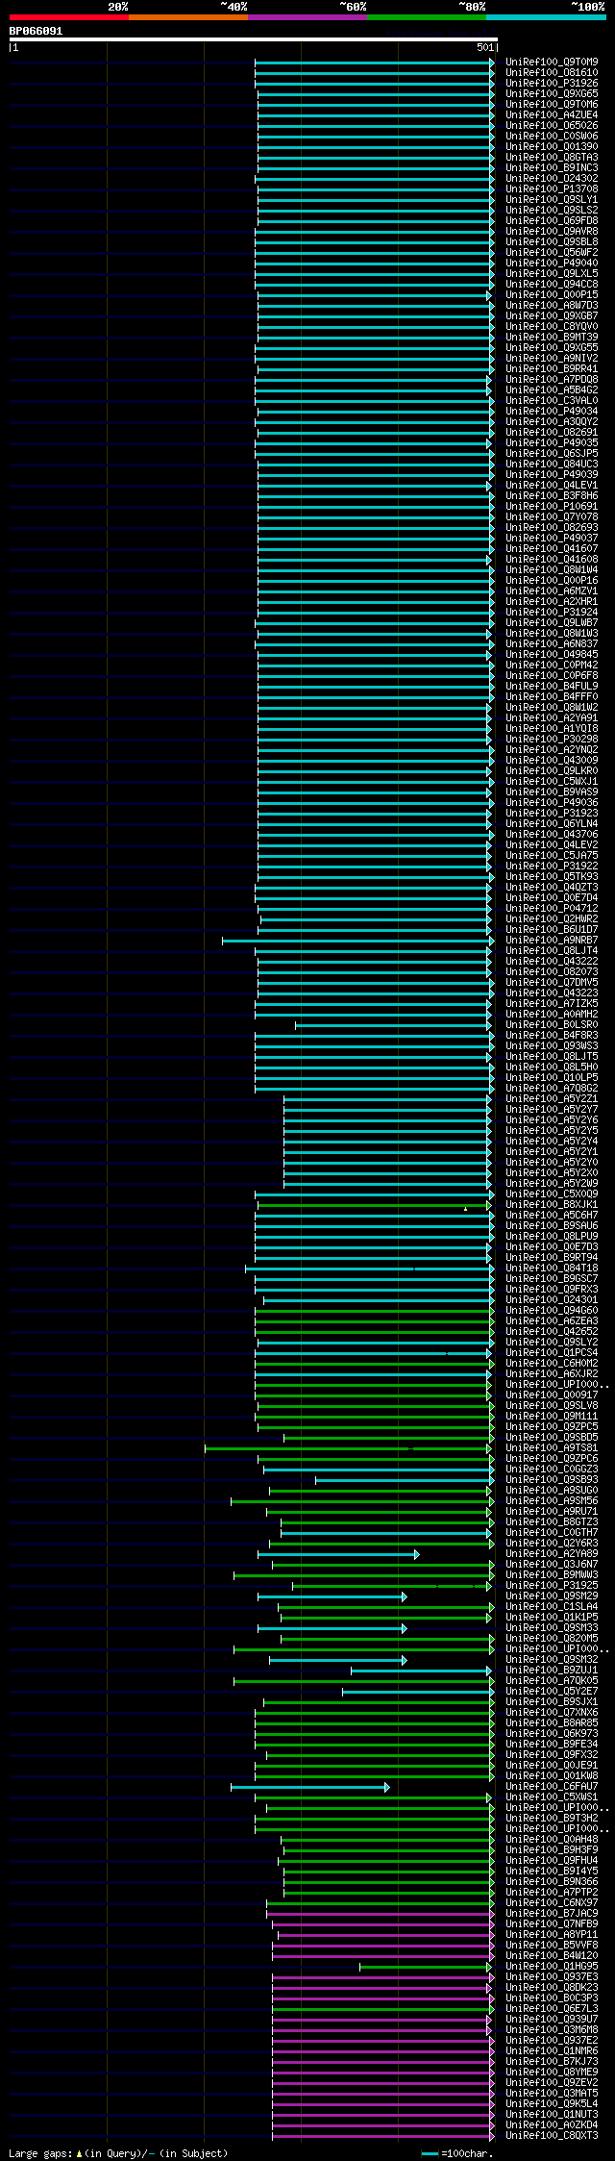Select hit label UniRef100_O24302
This screenshot has height=2161, width=615.
pyautogui.click(x=552, y=178)
